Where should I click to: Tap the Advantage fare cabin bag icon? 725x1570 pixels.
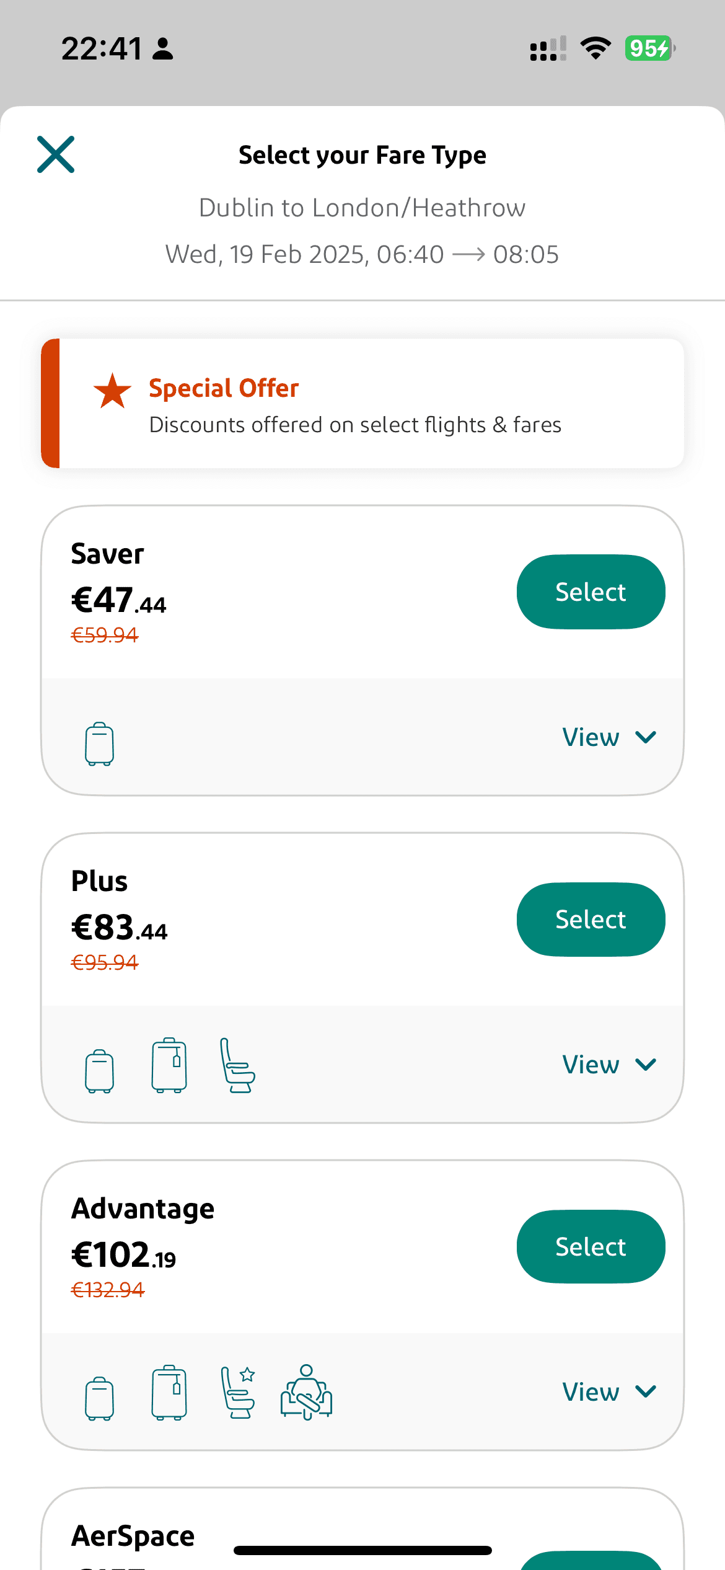(99, 1398)
